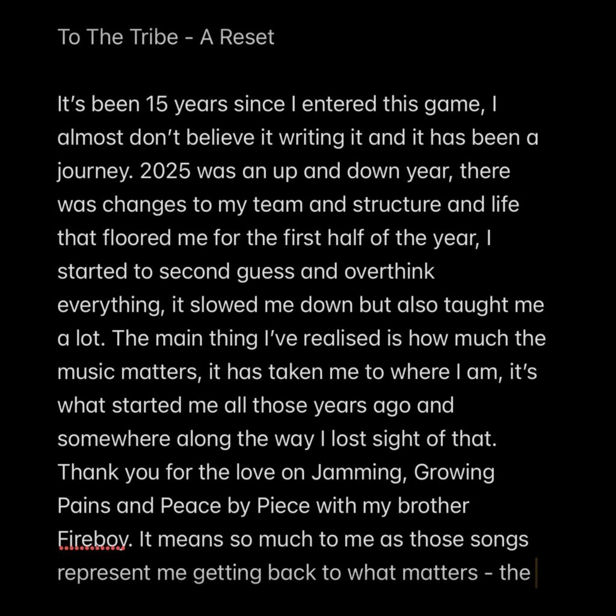The width and height of the screenshot is (616, 616).
Task: Click the word "overthink"
Action: tap(389, 271)
